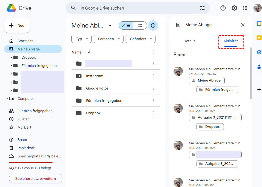
Task: Click the Meine Ablage activity chip
Action: click(x=207, y=81)
